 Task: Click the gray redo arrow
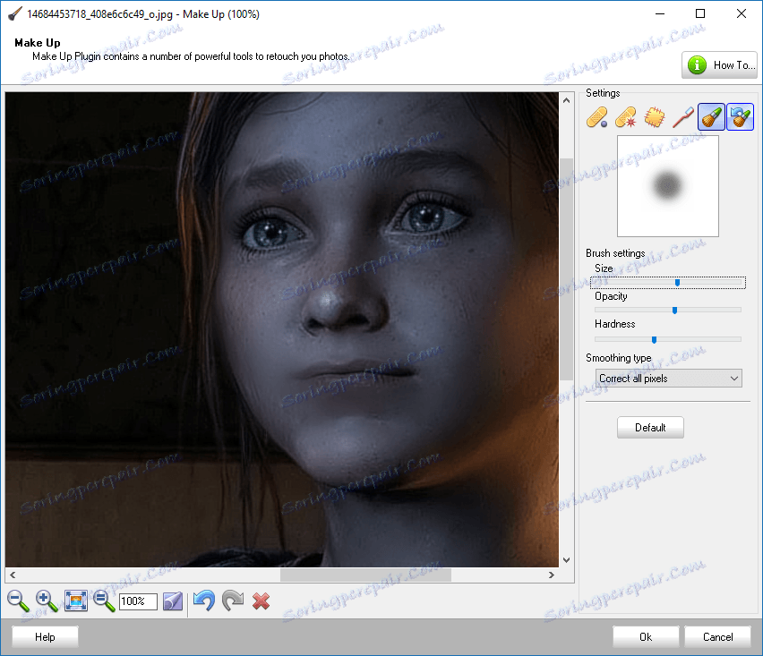233,601
